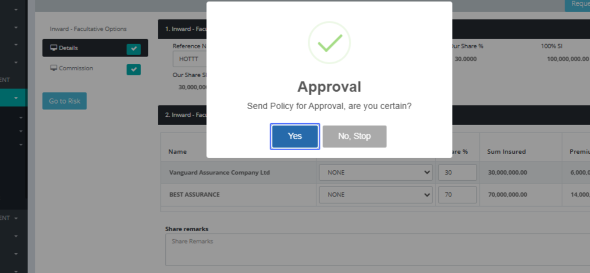This screenshot has width=590, height=273.
Task: Confirm approval with the Yes button
Action: point(295,136)
